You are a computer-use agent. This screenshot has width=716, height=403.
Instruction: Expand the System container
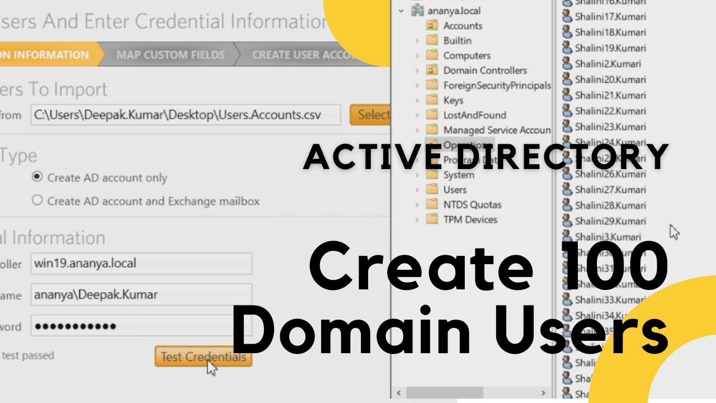(417, 175)
